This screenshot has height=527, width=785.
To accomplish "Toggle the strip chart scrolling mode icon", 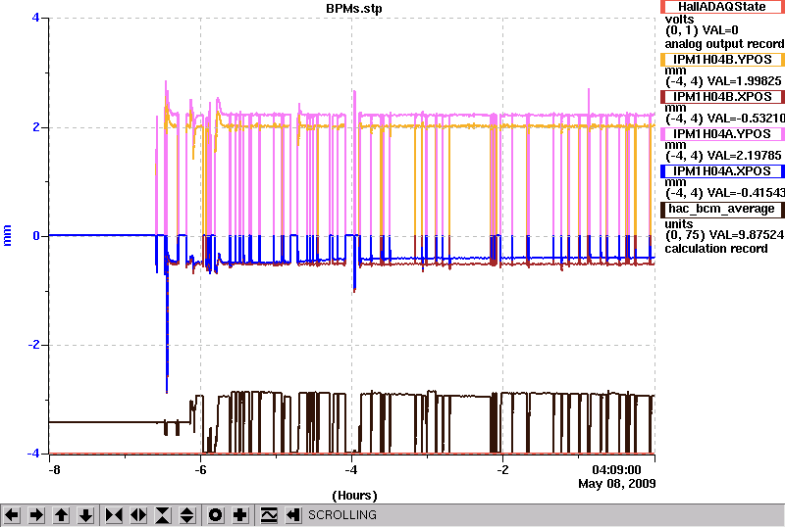I will click(269, 515).
